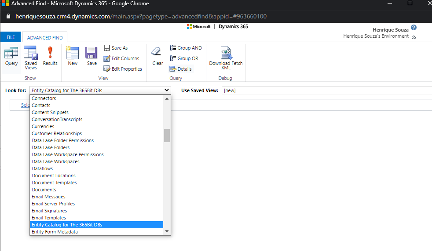Collapse the ribbon with the chevron icon
Image resolution: width=432 pixels, height=251 pixels.
tap(414, 37)
